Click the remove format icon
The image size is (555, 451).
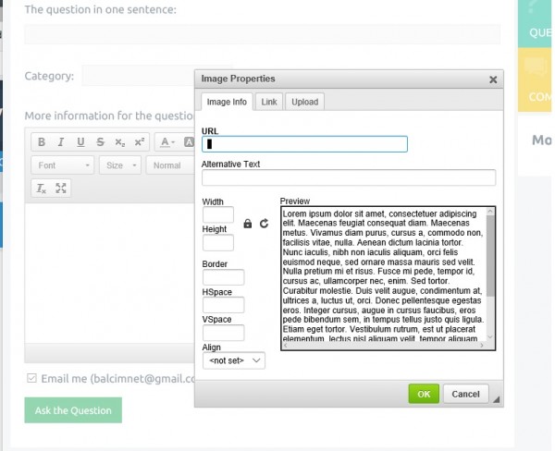(42, 189)
